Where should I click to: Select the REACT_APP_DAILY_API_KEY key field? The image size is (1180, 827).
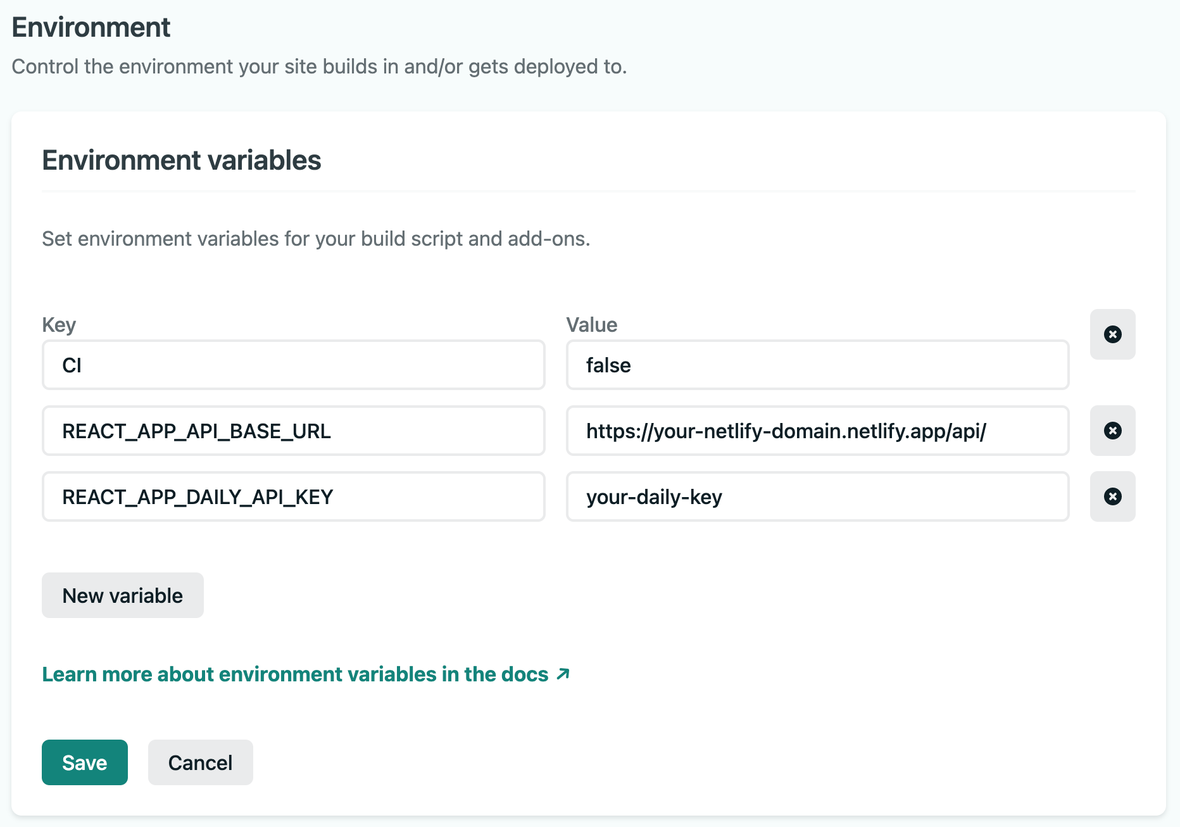(x=294, y=496)
